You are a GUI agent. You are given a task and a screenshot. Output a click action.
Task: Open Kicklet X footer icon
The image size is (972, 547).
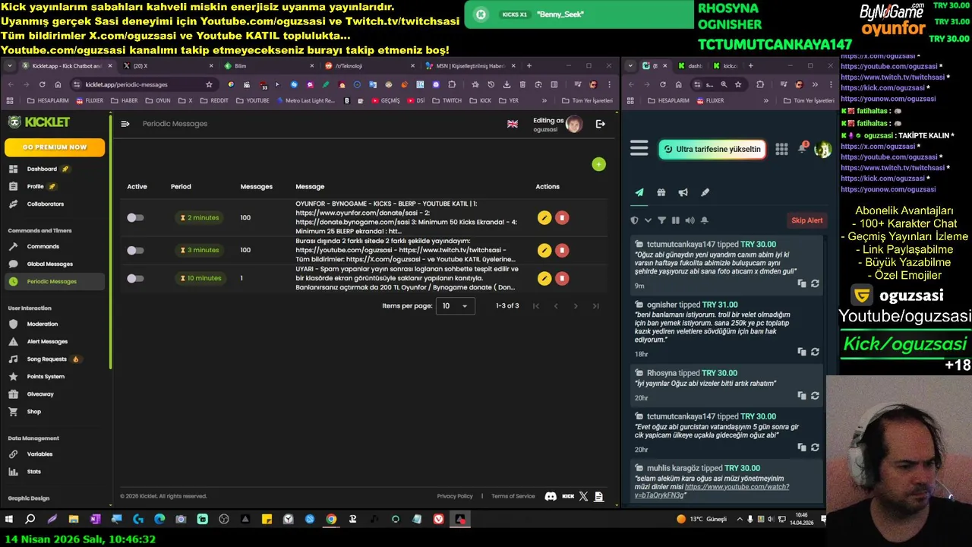(583, 496)
